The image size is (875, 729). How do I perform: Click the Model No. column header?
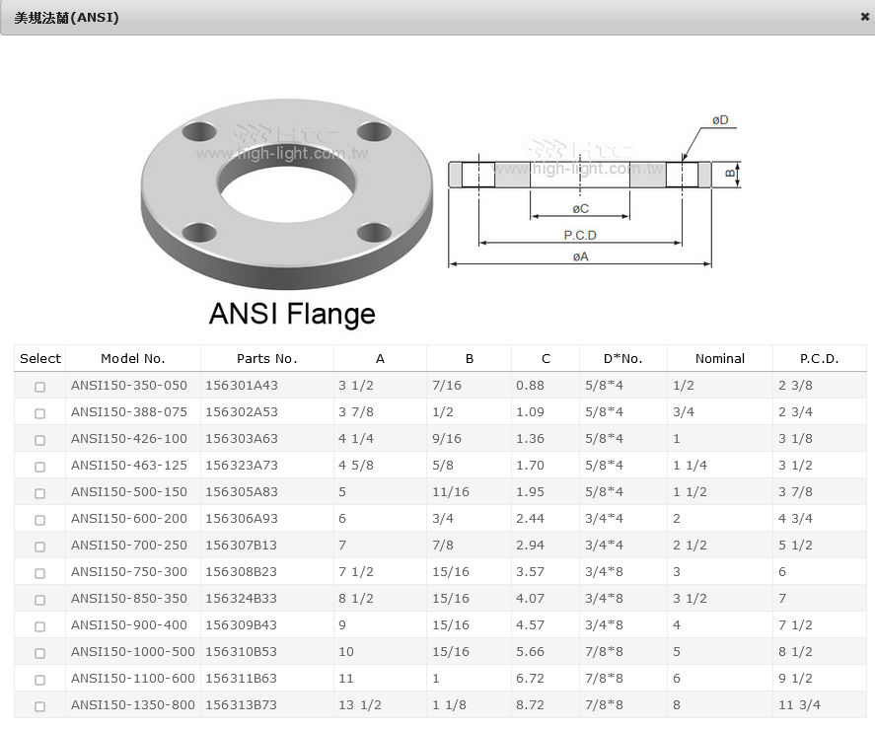click(133, 359)
